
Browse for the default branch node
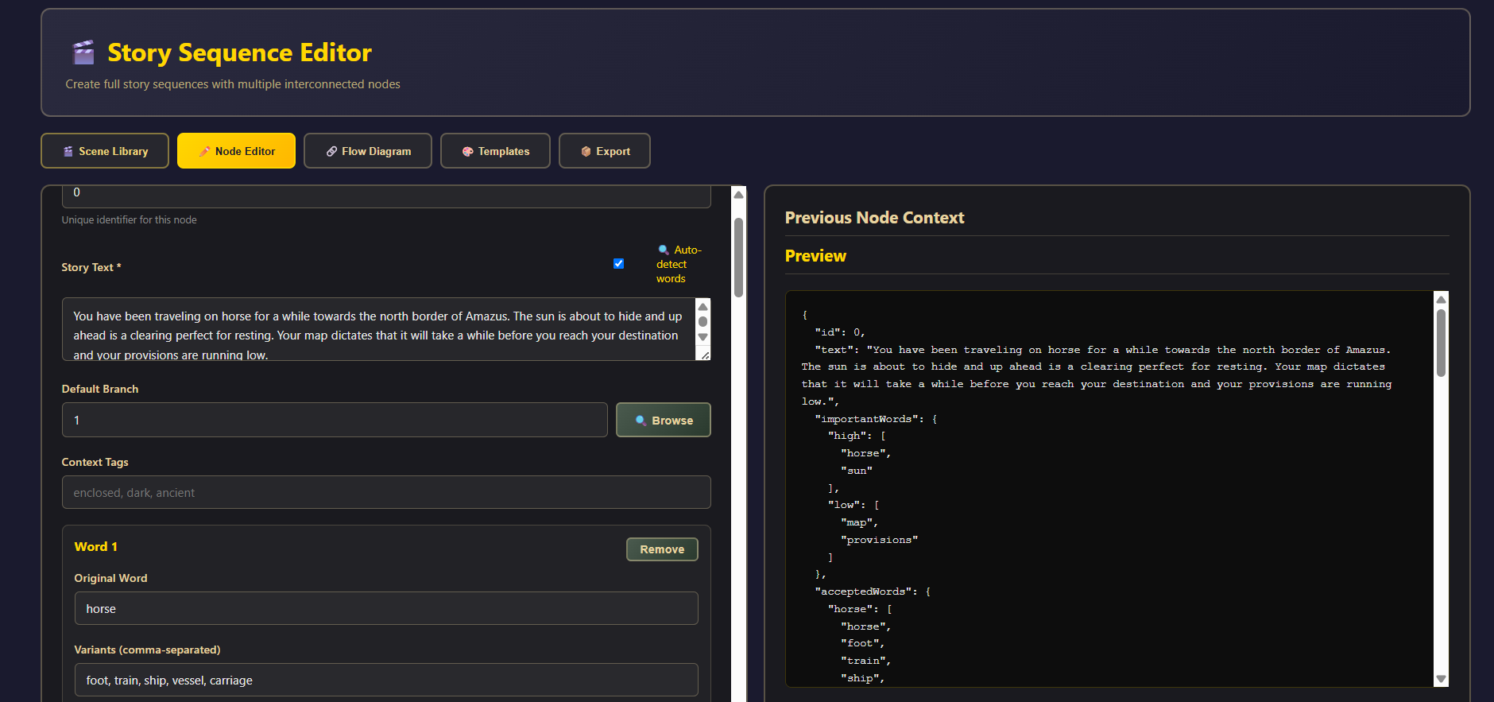[x=663, y=420]
